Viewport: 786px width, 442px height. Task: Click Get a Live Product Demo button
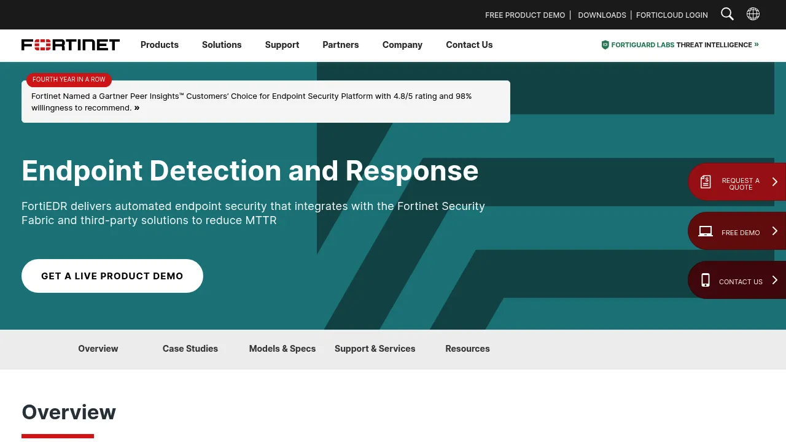[112, 276]
